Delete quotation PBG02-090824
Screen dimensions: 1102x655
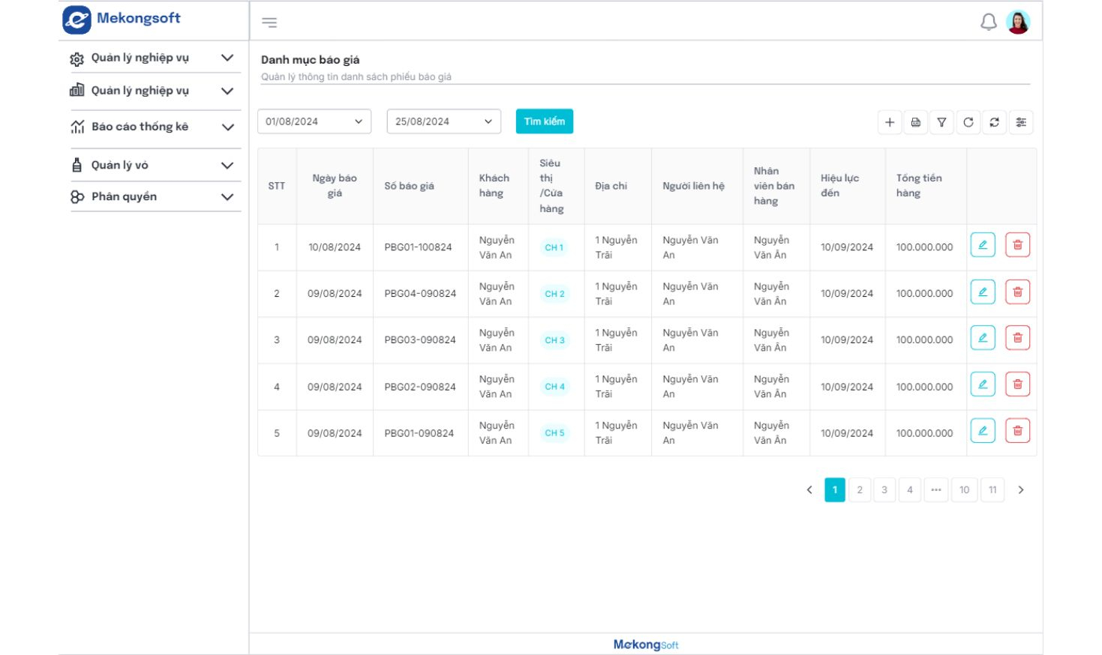1018,384
